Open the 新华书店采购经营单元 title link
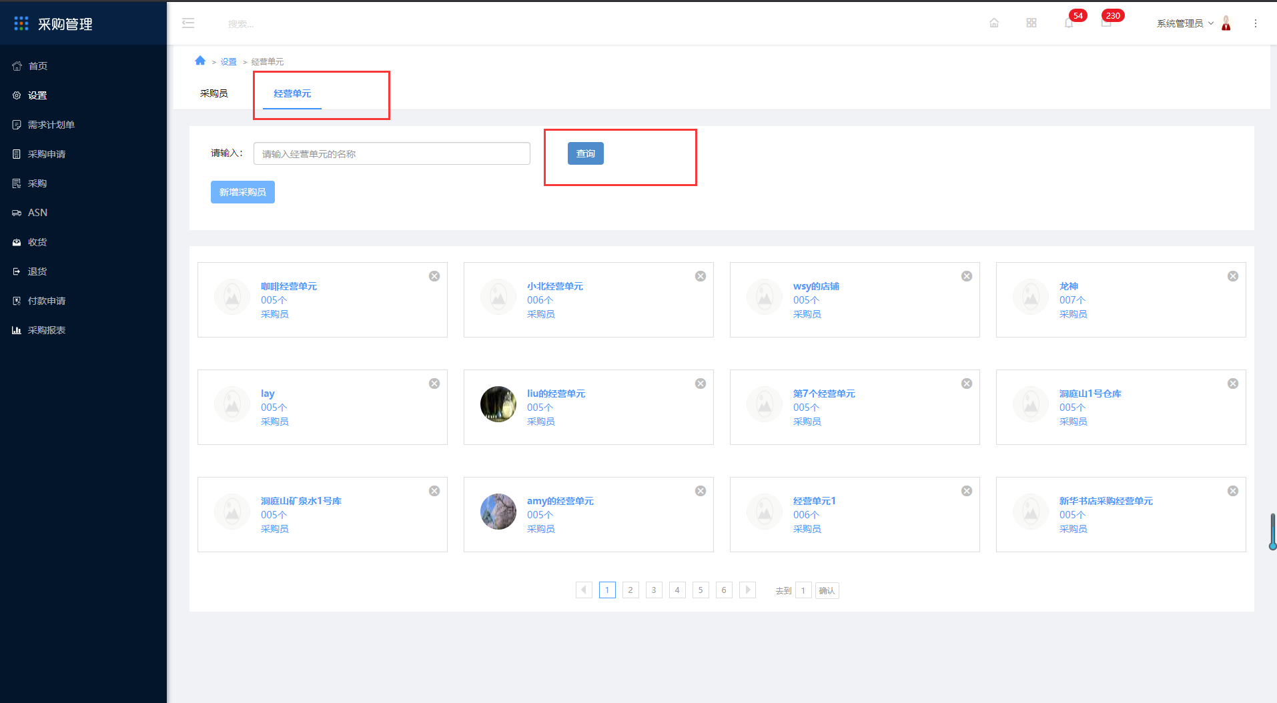Image resolution: width=1277 pixels, height=703 pixels. [1106, 501]
